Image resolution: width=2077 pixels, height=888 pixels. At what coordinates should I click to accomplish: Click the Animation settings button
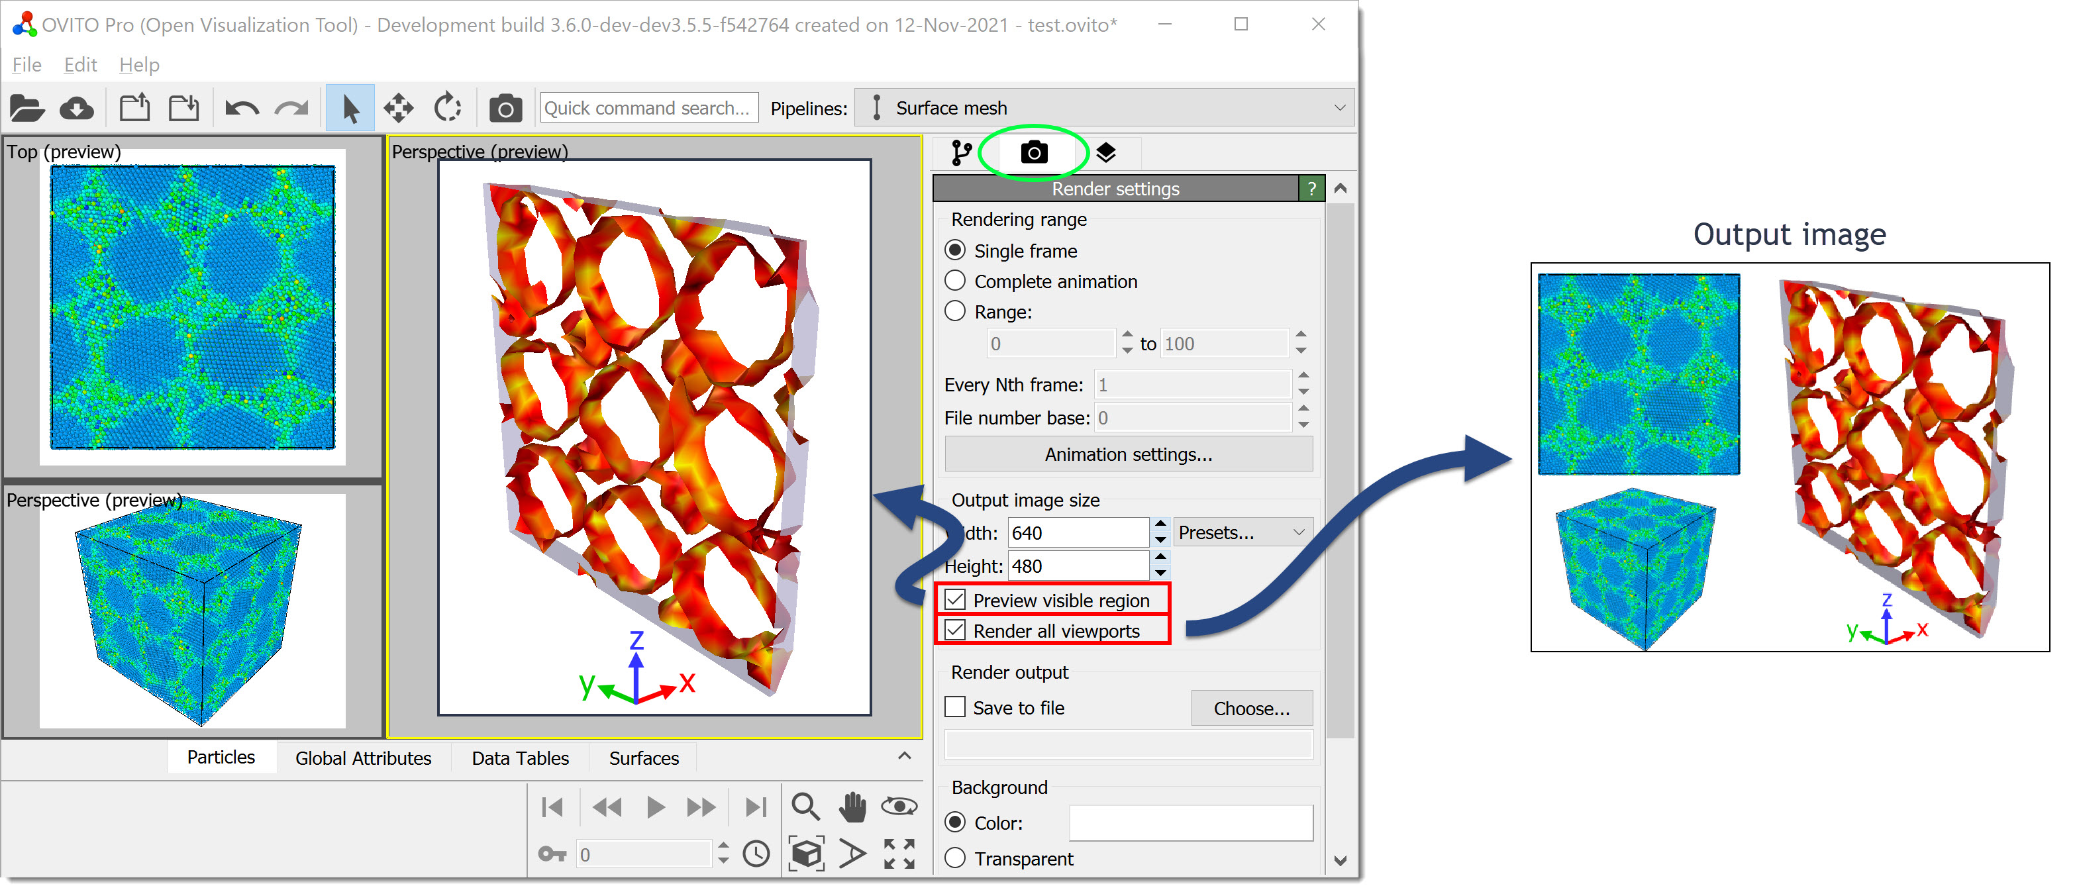(x=1127, y=454)
